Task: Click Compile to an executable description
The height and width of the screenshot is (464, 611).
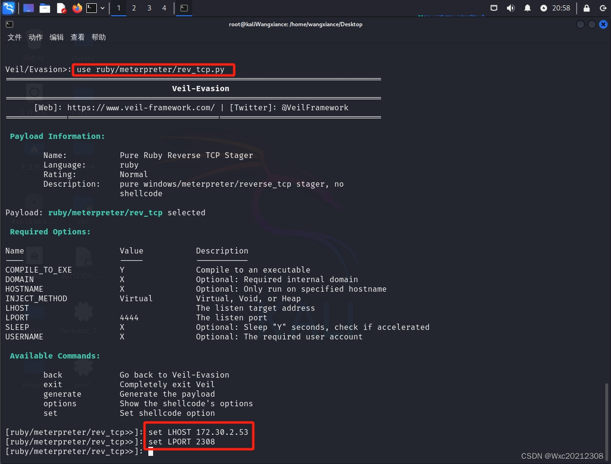Action: click(253, 270)
